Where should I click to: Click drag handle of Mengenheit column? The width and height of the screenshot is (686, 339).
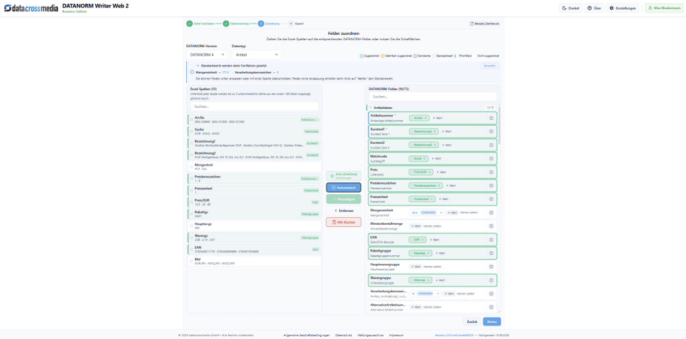[x=192, y=167]
